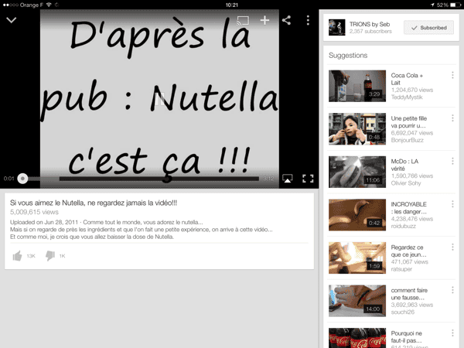Enter fullscreen mode

[308, 179]
